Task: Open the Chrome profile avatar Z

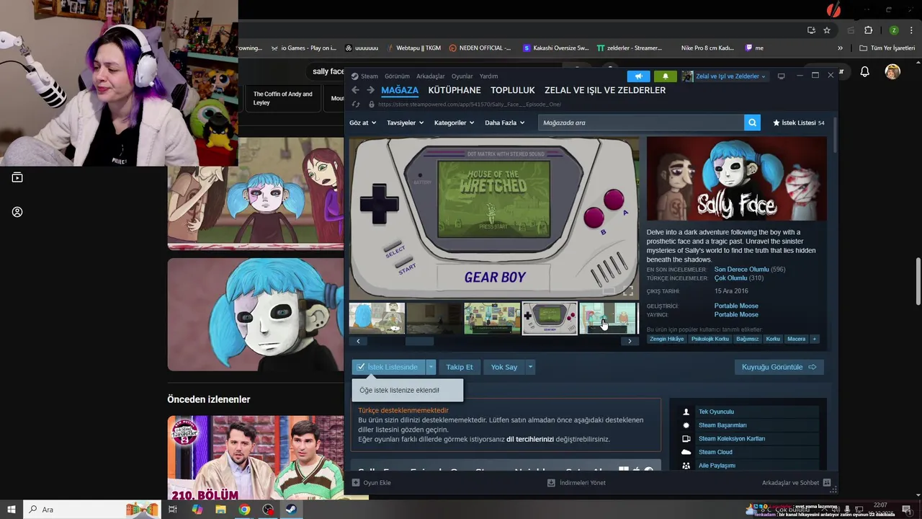Action: click(x=894, y=30)
